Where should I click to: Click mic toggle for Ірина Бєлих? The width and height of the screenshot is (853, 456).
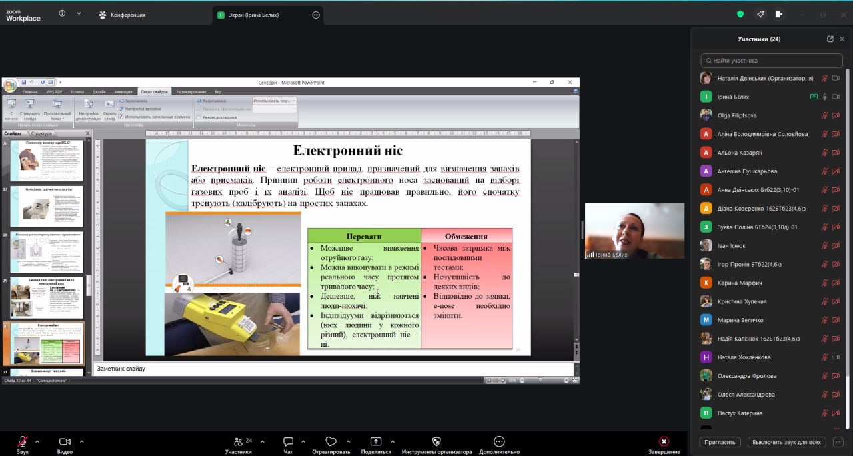click(x=824, y=97)
